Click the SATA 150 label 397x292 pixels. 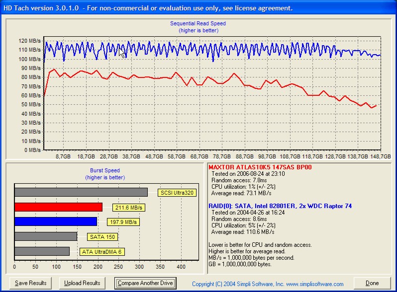(x=102, y=237)
